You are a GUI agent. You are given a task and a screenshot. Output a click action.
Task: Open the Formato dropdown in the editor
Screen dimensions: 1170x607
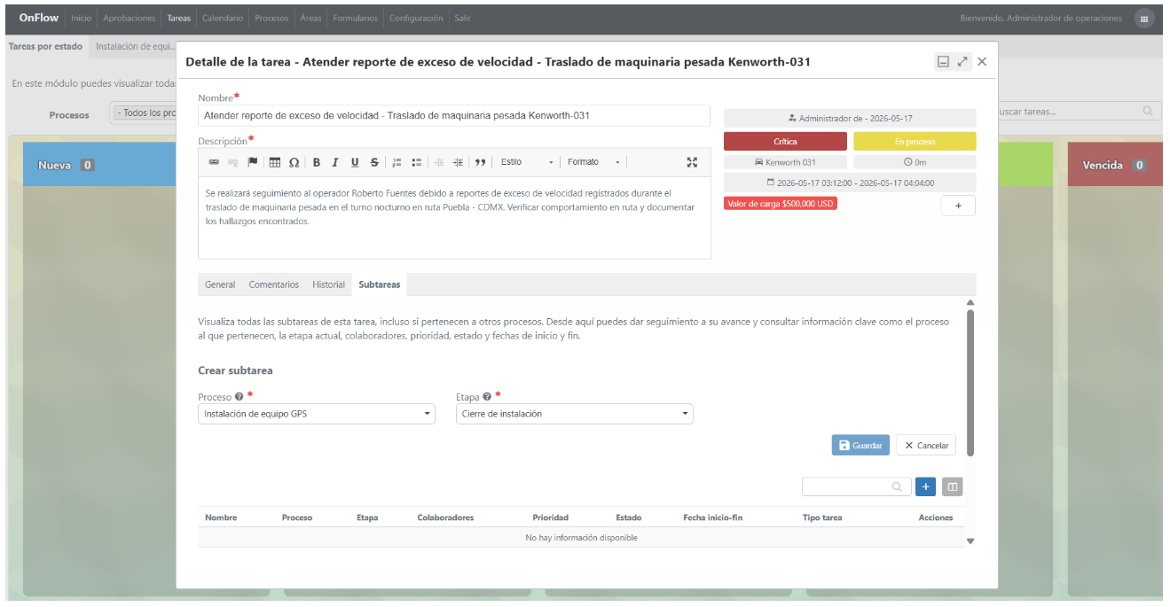(593, 162)
